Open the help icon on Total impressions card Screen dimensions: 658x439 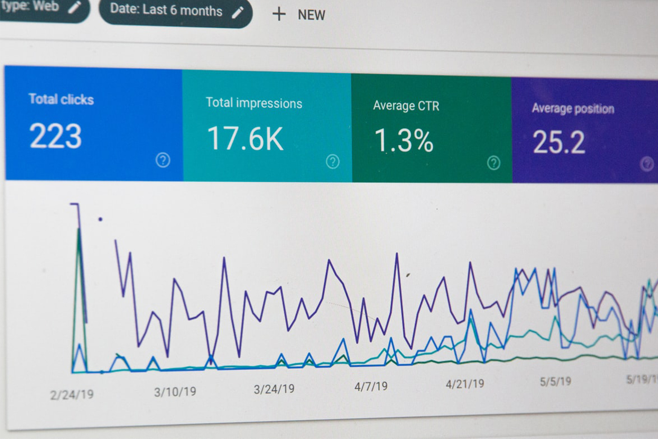[332, 162]
